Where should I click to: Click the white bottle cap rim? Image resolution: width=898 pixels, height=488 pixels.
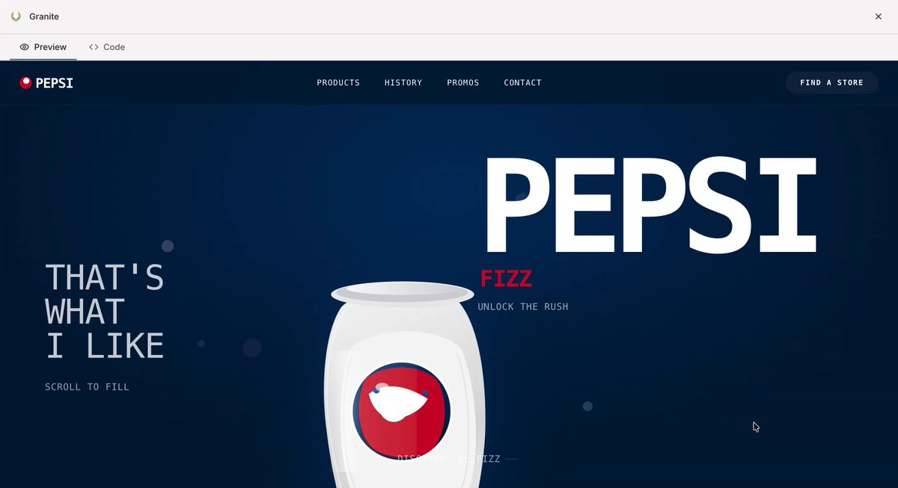click(x=403, y=294)
